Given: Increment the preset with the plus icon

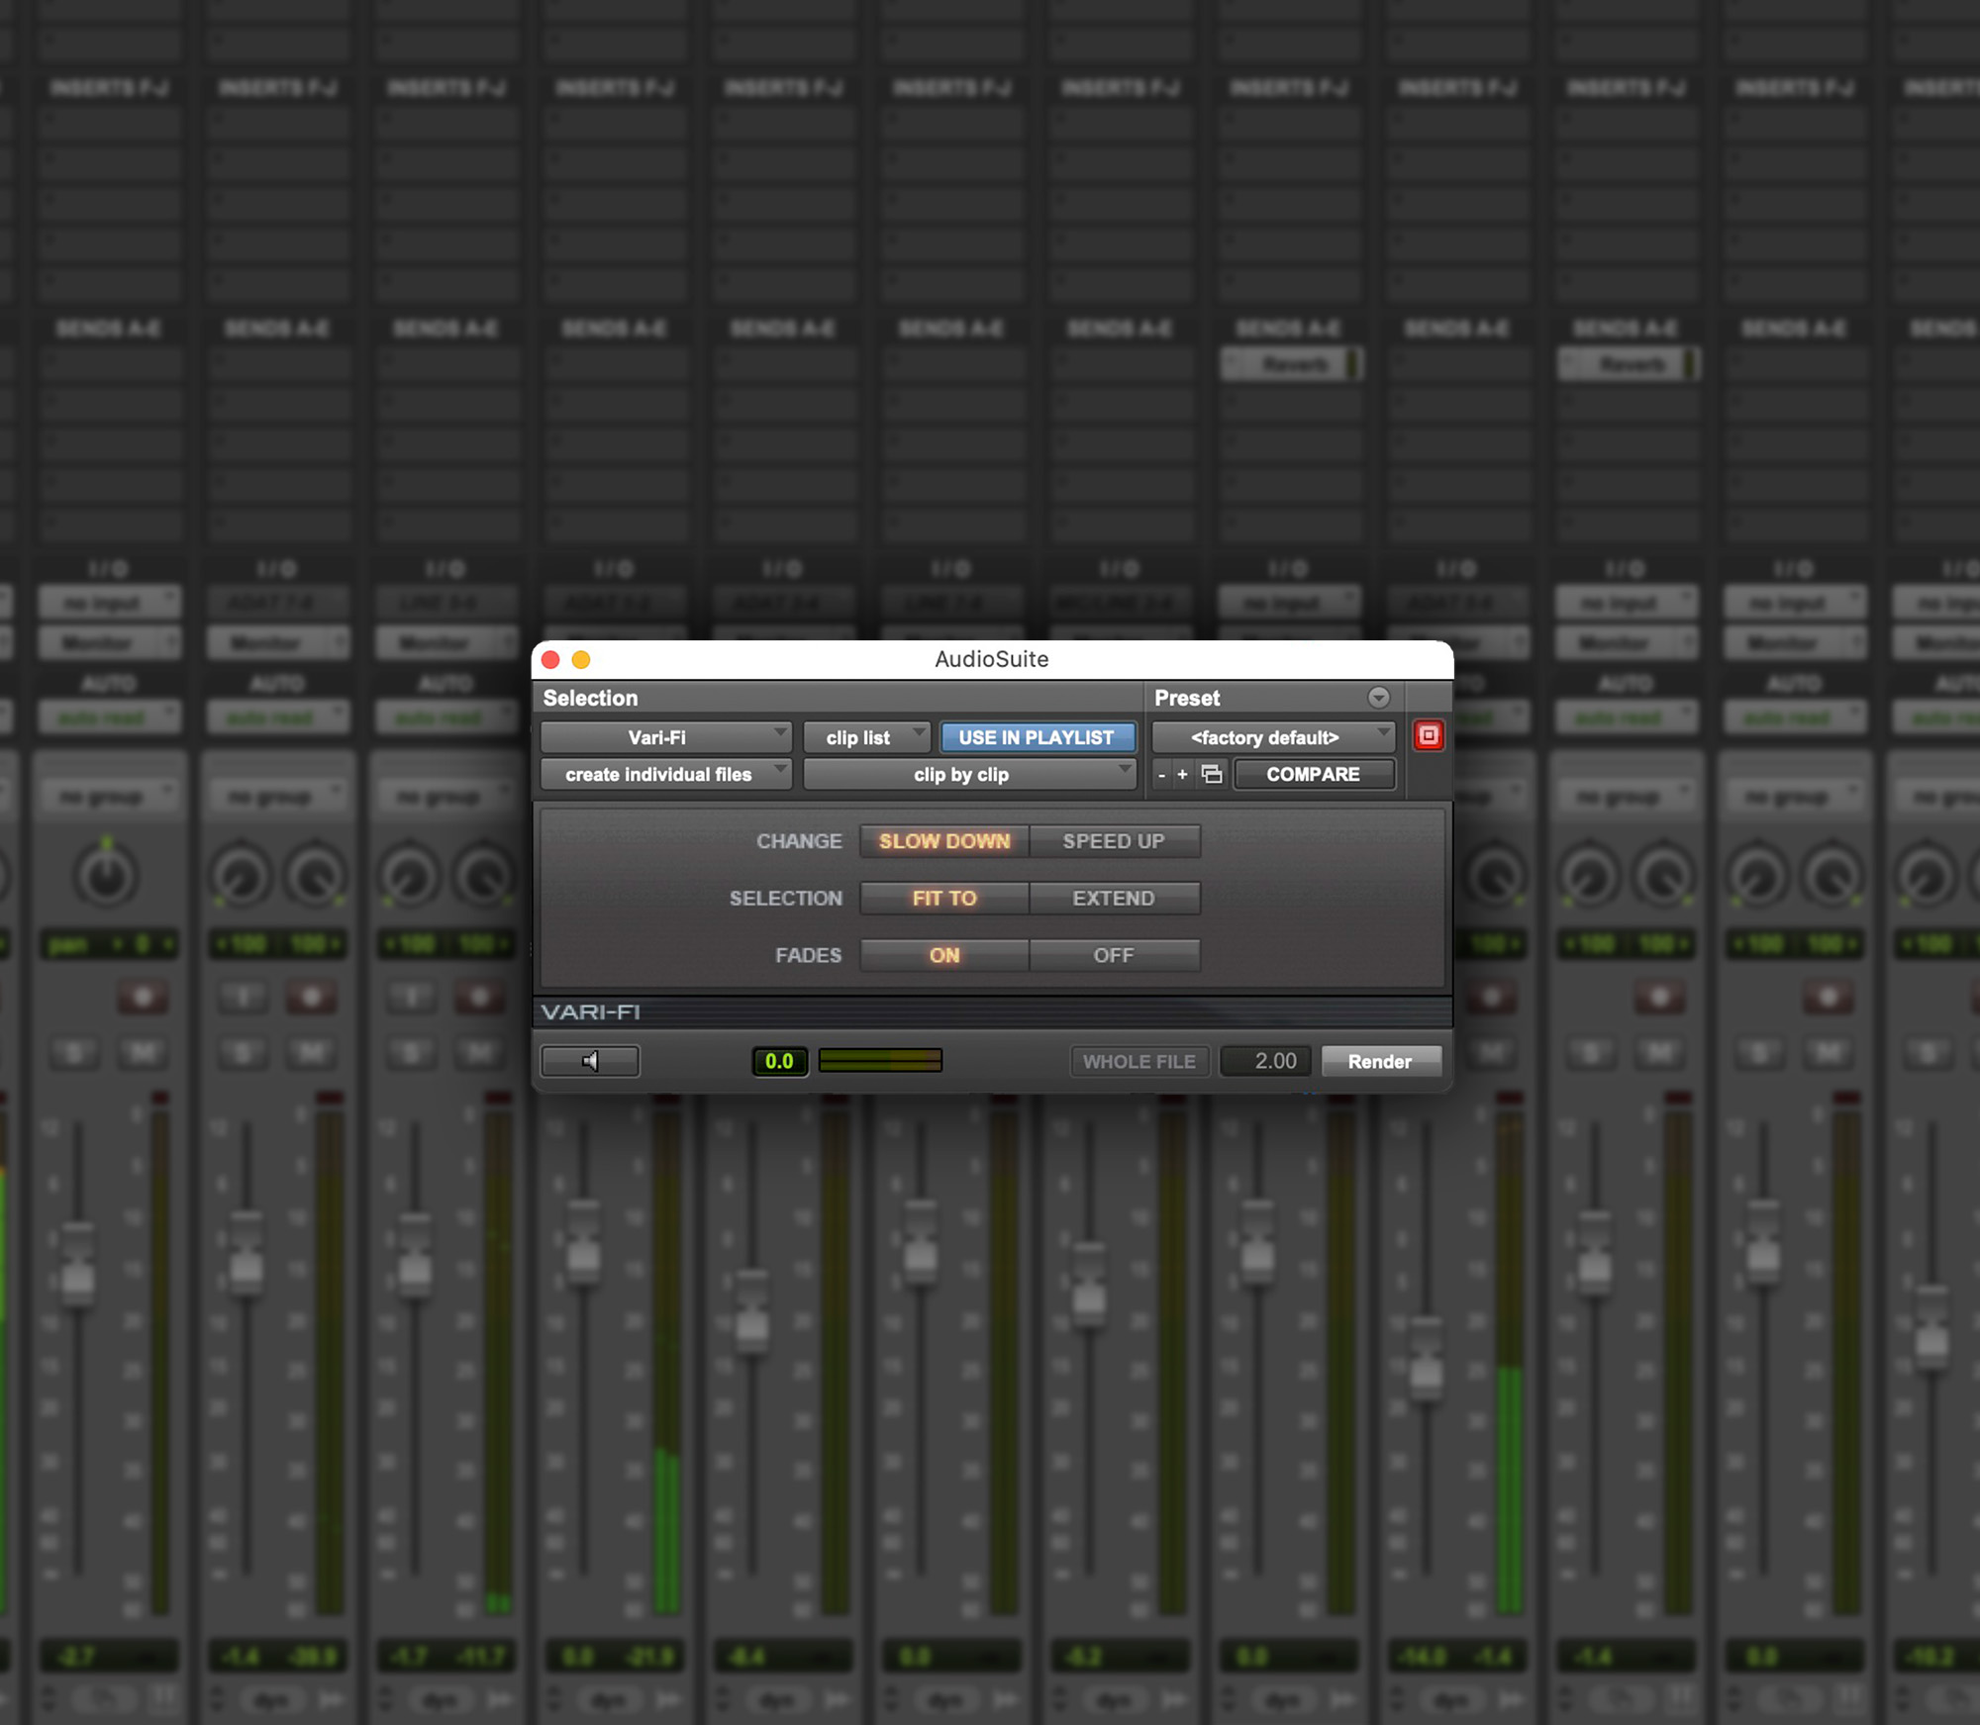Looking at the screenshot, I should (x=1184, y=775).
